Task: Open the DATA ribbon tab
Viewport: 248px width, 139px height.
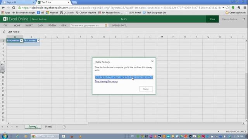Action: coord(40,25)
